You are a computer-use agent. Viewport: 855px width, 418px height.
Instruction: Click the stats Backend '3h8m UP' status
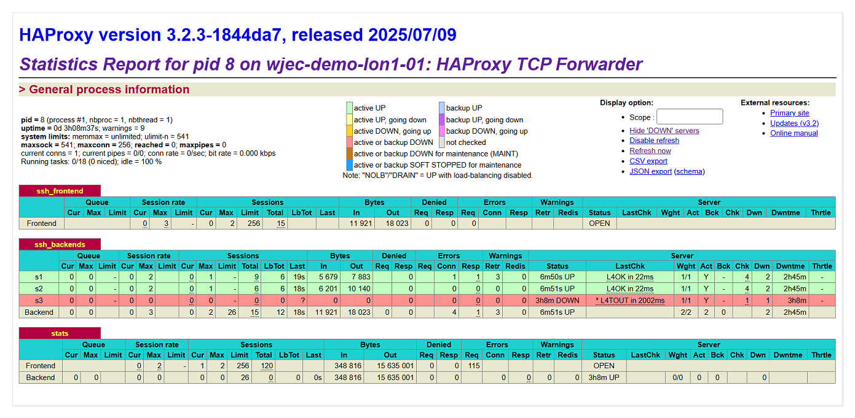click(604, 377)
